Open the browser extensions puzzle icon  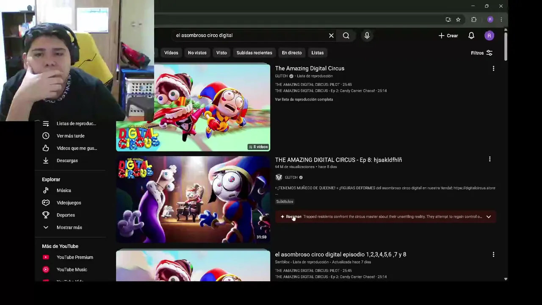click(x=474, y=19)
